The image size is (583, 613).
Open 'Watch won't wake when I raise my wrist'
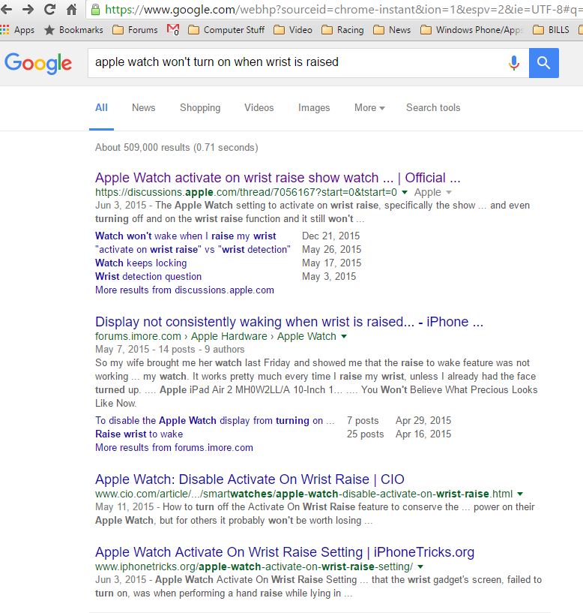pos(186,236)
